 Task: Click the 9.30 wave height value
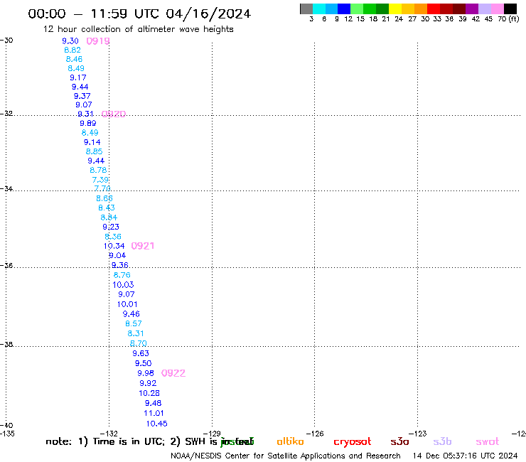point(70,41)
